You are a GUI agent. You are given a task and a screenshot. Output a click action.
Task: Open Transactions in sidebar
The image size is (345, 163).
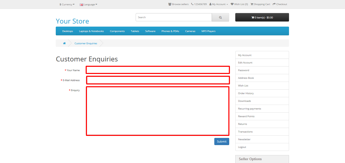(262, 132)
